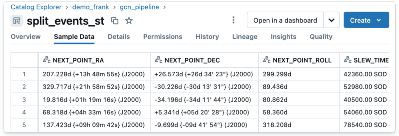This screenshot has width=399, height=136.
Task: Open the Create dropdown button
Action: pyautogui.click(x=366, y=20)
